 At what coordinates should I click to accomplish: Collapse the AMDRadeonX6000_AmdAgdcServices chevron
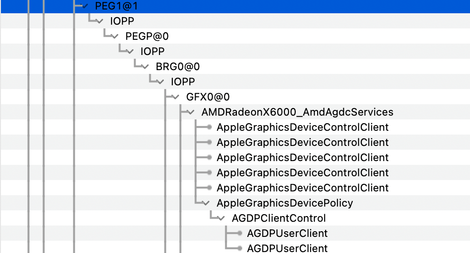[191, 112]
